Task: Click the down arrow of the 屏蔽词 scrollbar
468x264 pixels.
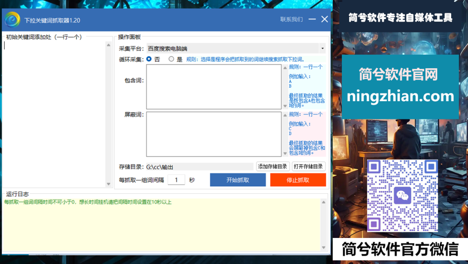Action: (x=285, y=153)
